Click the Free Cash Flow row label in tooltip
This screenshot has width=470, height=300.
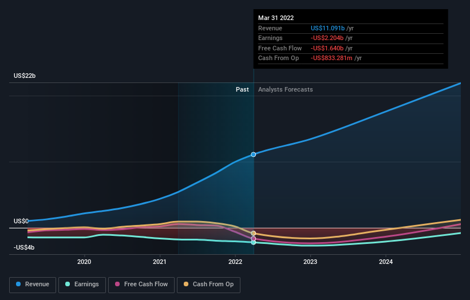[280, 48]
